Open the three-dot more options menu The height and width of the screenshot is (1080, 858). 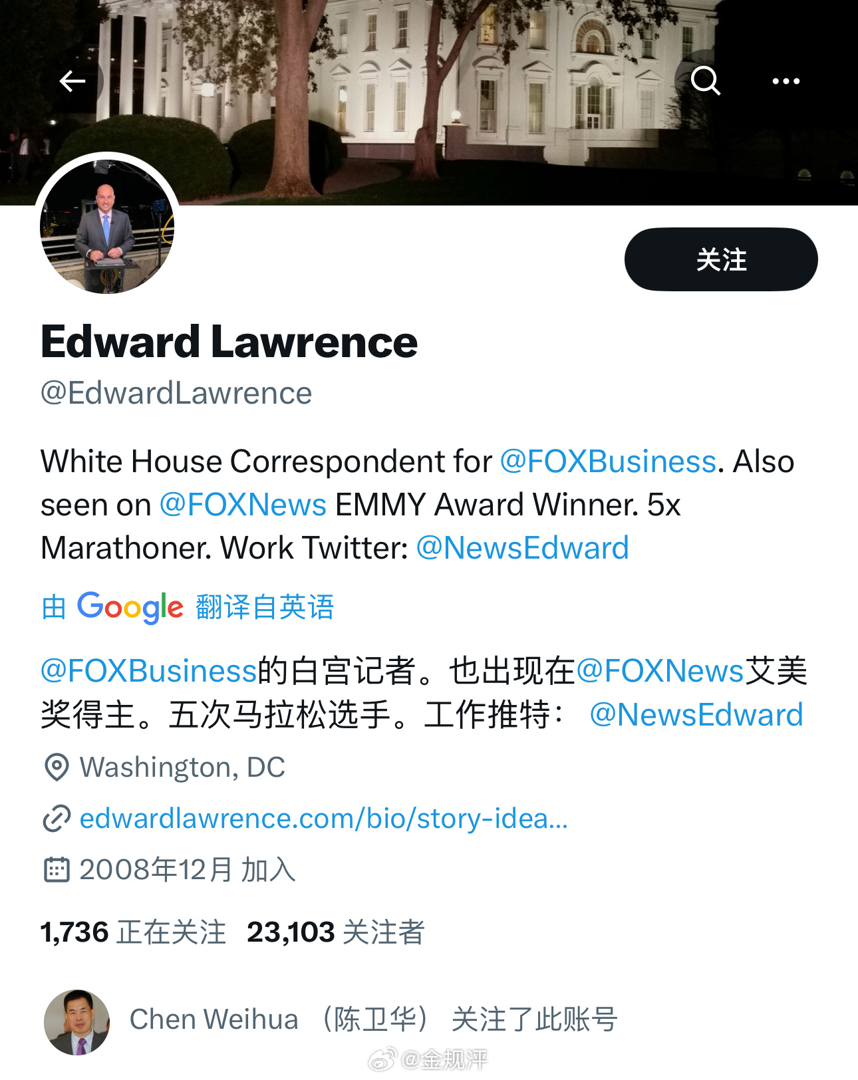click(x=786, y=81)
